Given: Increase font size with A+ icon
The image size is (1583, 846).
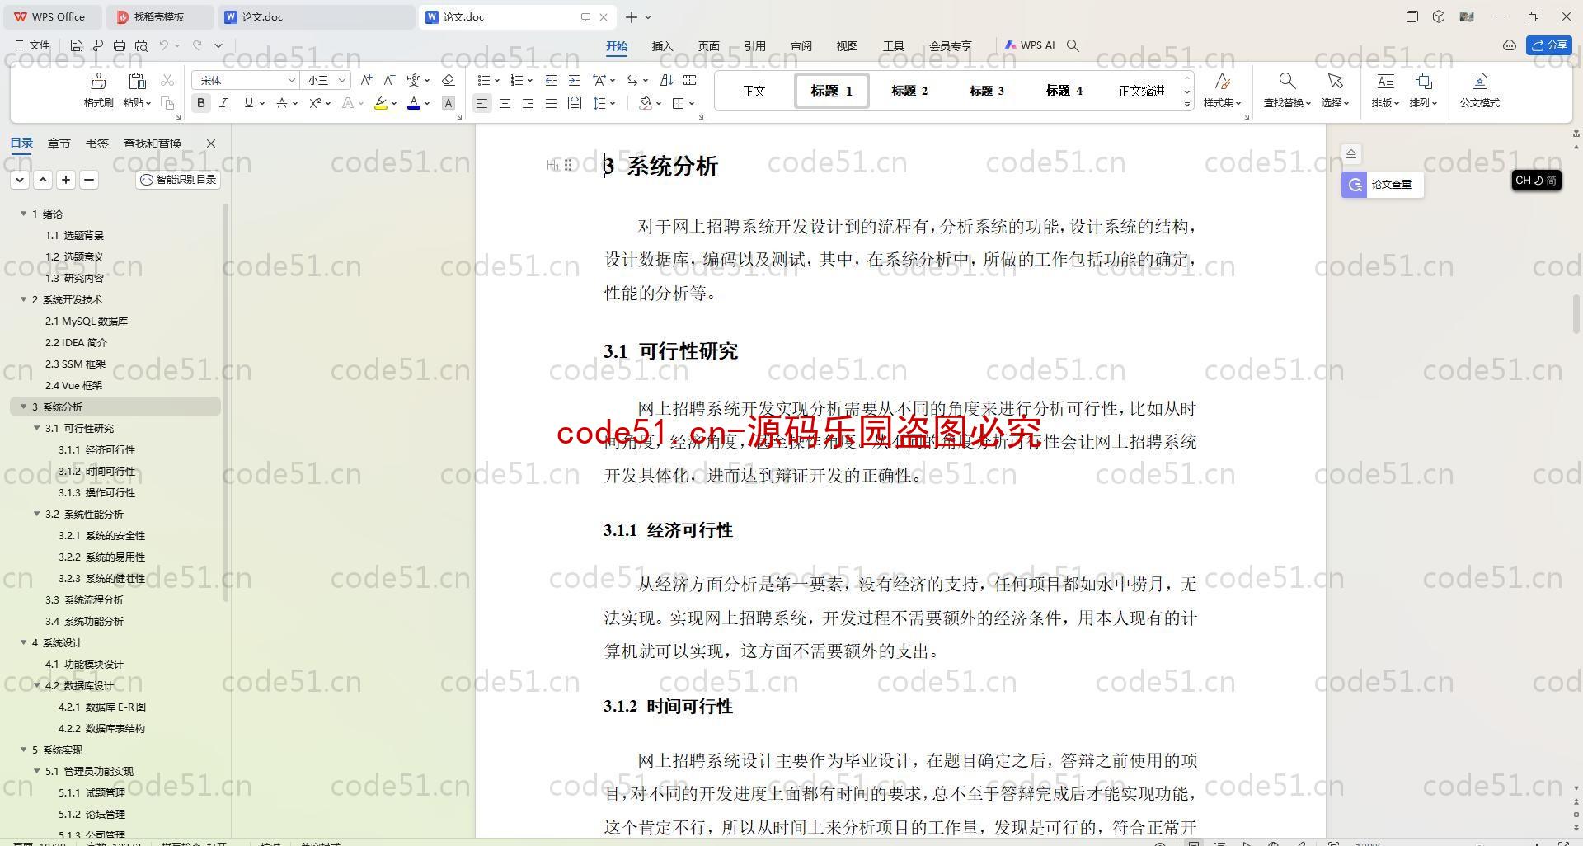Looking at the screenshot, I should click(366, 80).
